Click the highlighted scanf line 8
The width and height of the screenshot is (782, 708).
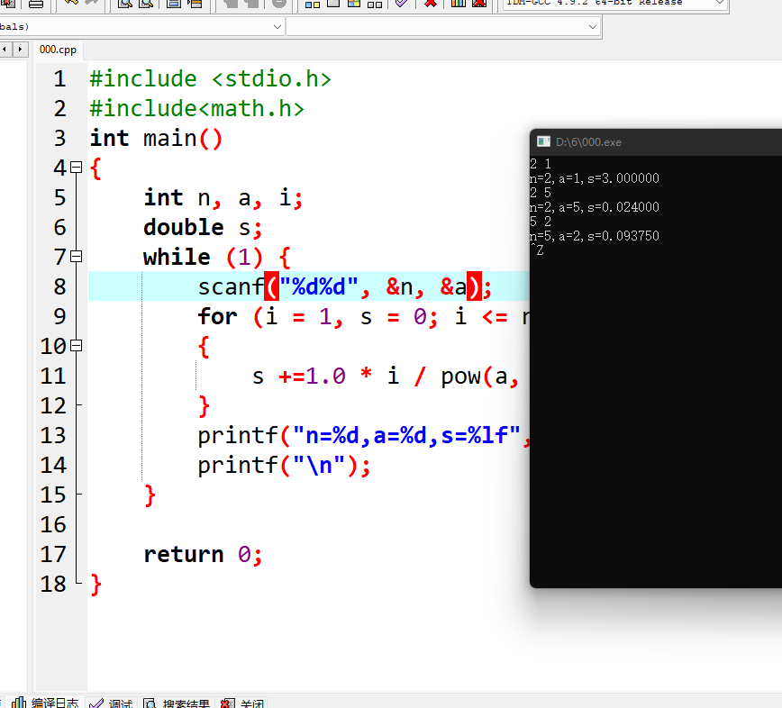tap(308, 286)
